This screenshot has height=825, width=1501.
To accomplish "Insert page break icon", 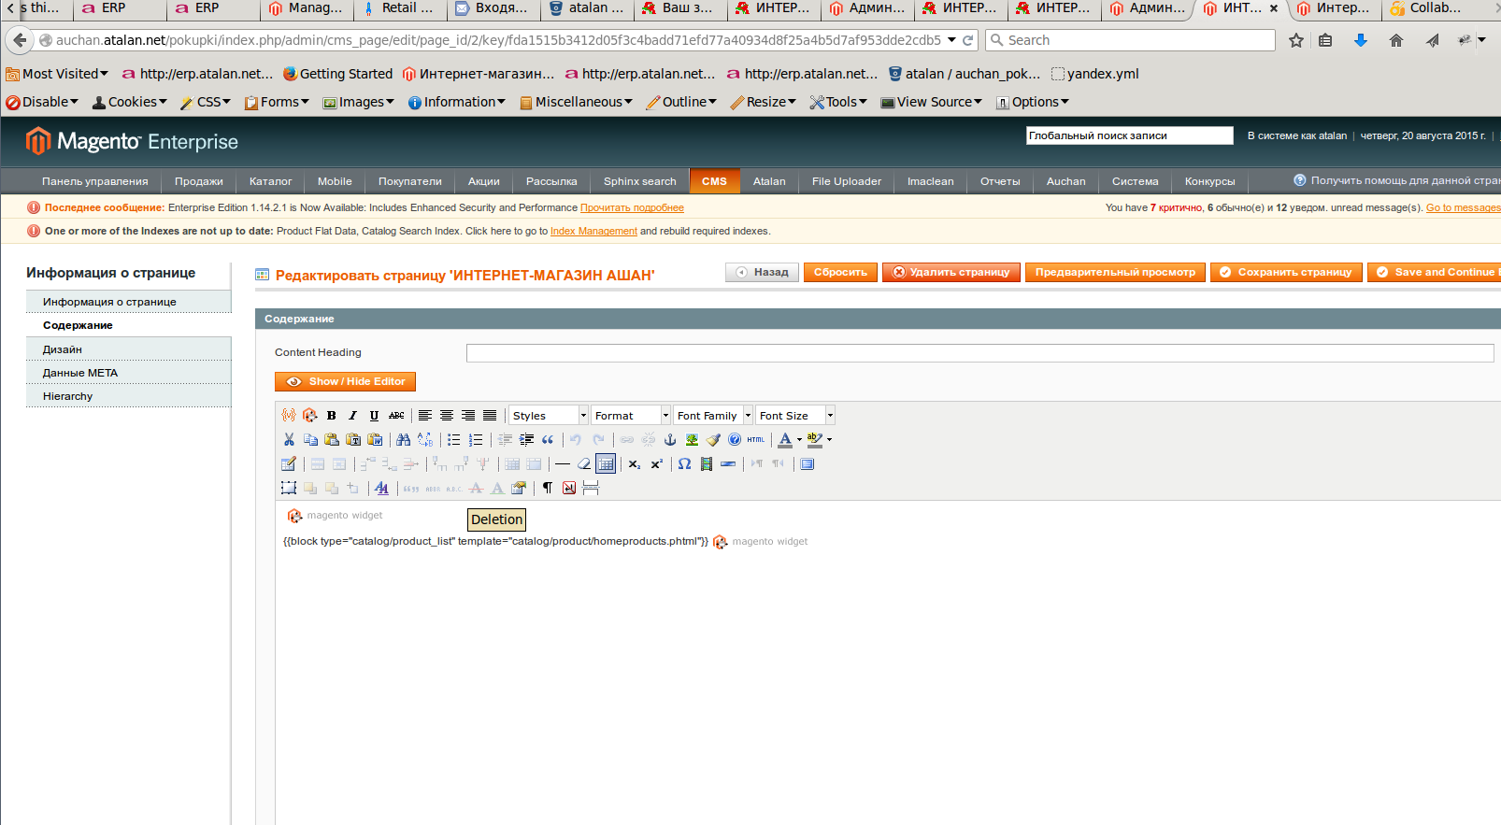I will tap(591, 488).
